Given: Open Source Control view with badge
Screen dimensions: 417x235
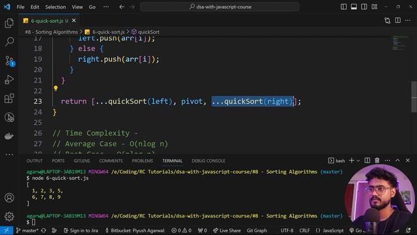Looking at the screenshot, I should click(x=10, y=61).
